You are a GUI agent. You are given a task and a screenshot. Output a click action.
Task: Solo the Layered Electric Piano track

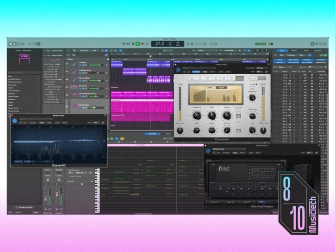pyautogui.click(x=86, y=96)
